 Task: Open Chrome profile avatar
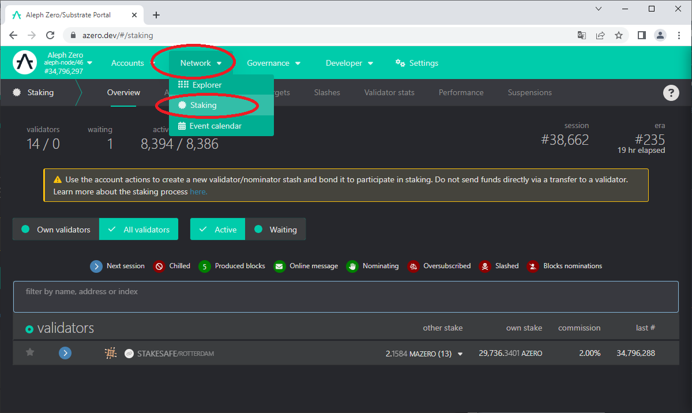tap(660, 35)
